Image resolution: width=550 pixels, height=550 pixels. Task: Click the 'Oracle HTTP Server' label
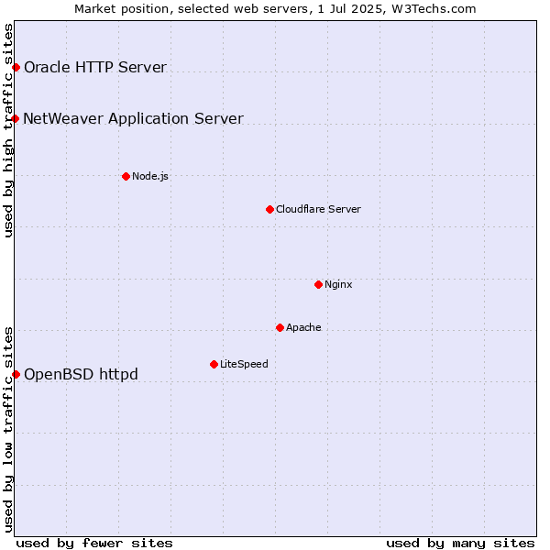pyautogui.click(x=95, y=67)
